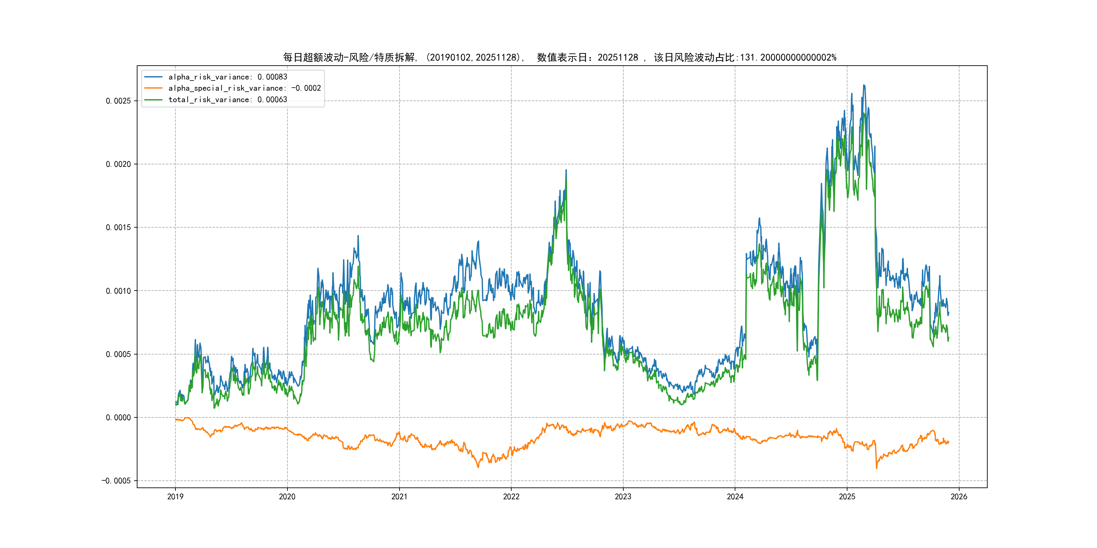Click the 2025 x-axis tick label
Viewport: 1097px width, 548px height.
(x=847, y=497)
